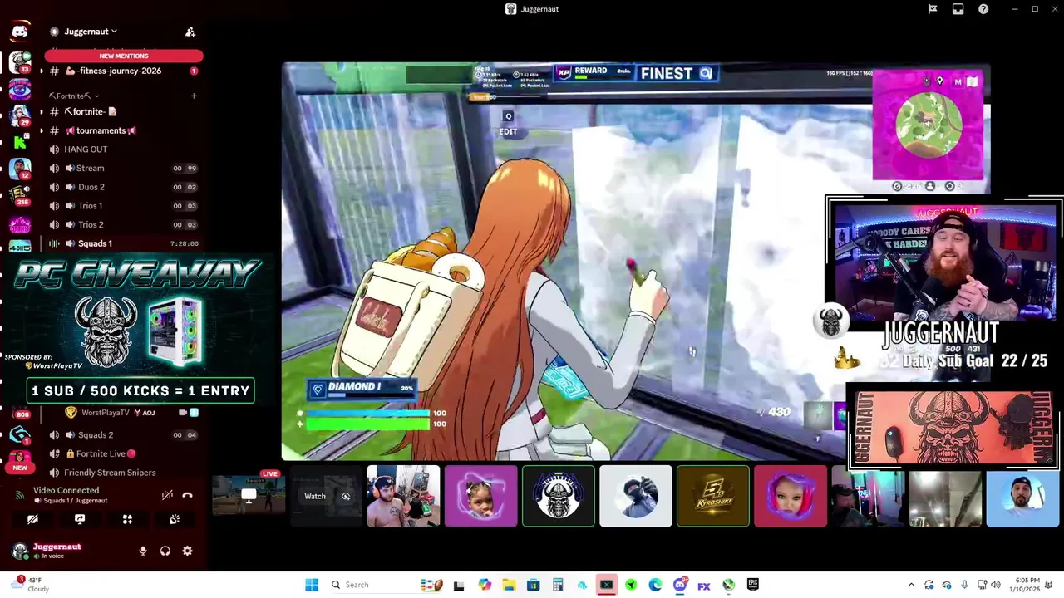
Task: Show hidden system tray icons chevron
Action: (x=911, y=585)
